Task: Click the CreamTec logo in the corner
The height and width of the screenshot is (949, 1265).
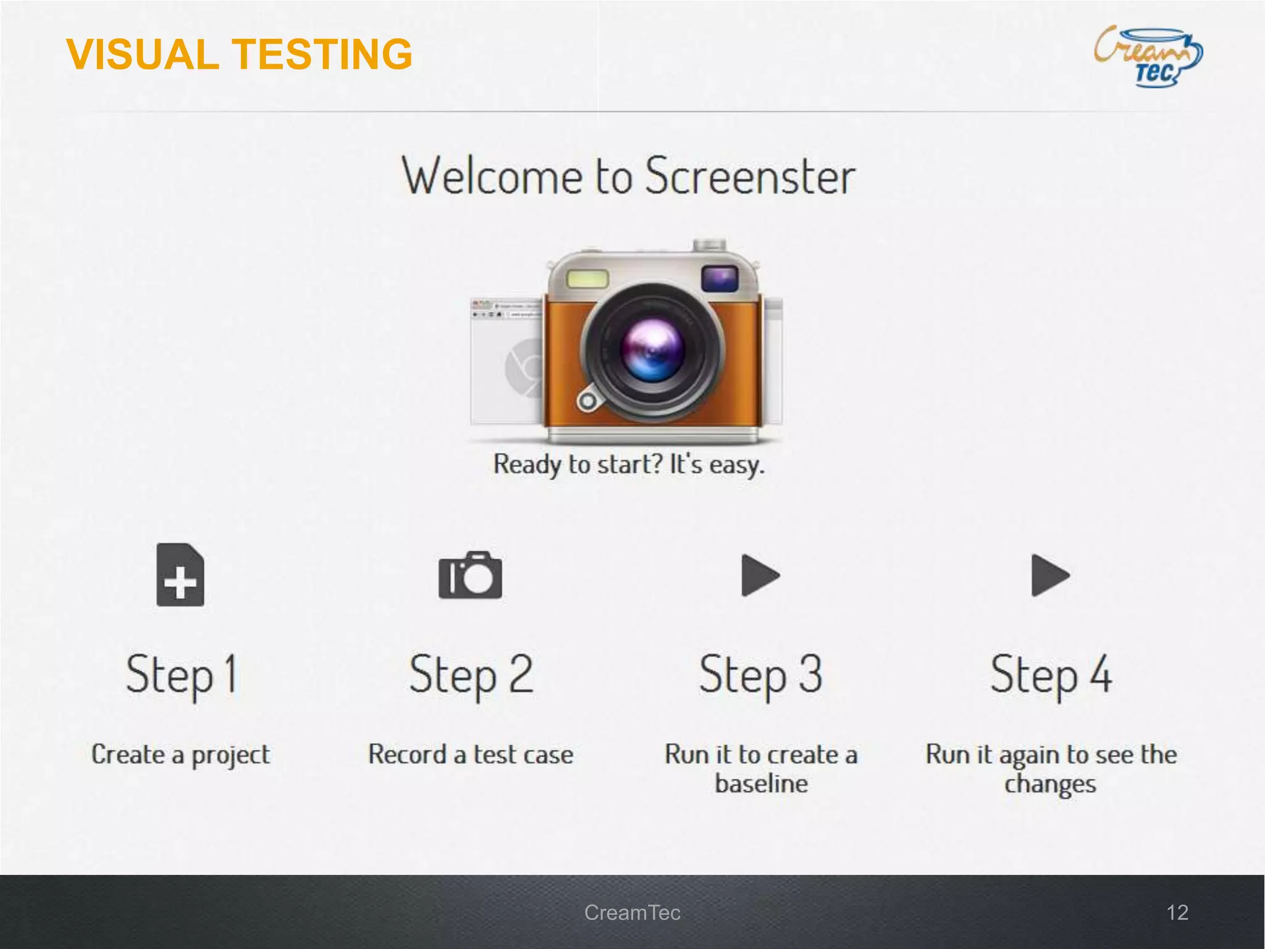Action: 1148,56
